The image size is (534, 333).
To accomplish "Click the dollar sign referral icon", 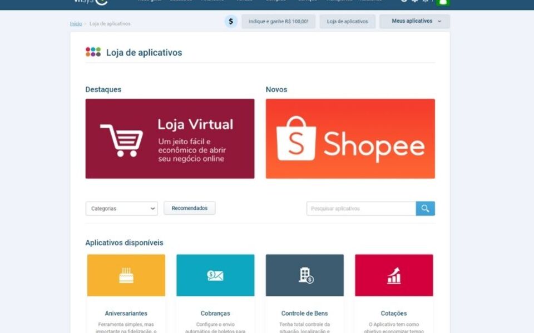I will [x=230, y=22].
